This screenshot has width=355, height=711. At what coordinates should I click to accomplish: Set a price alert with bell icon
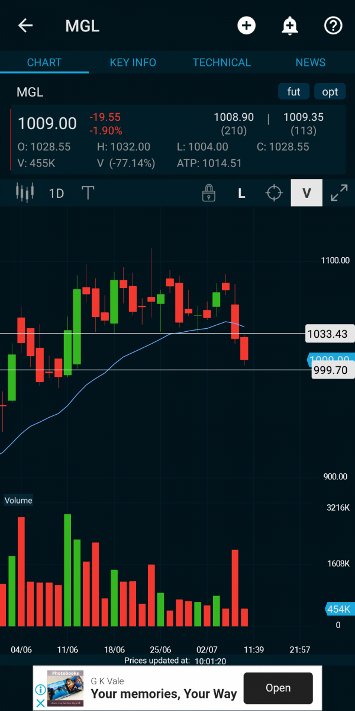289,25
